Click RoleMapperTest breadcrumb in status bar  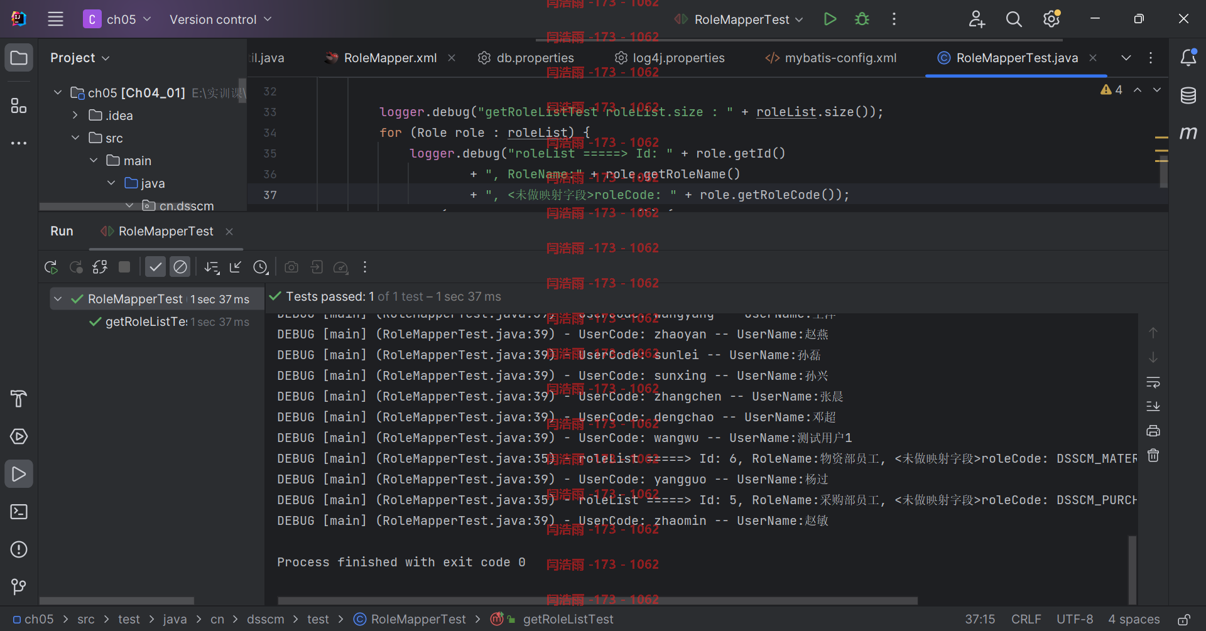pyautogui.click(x=410, y=619)
